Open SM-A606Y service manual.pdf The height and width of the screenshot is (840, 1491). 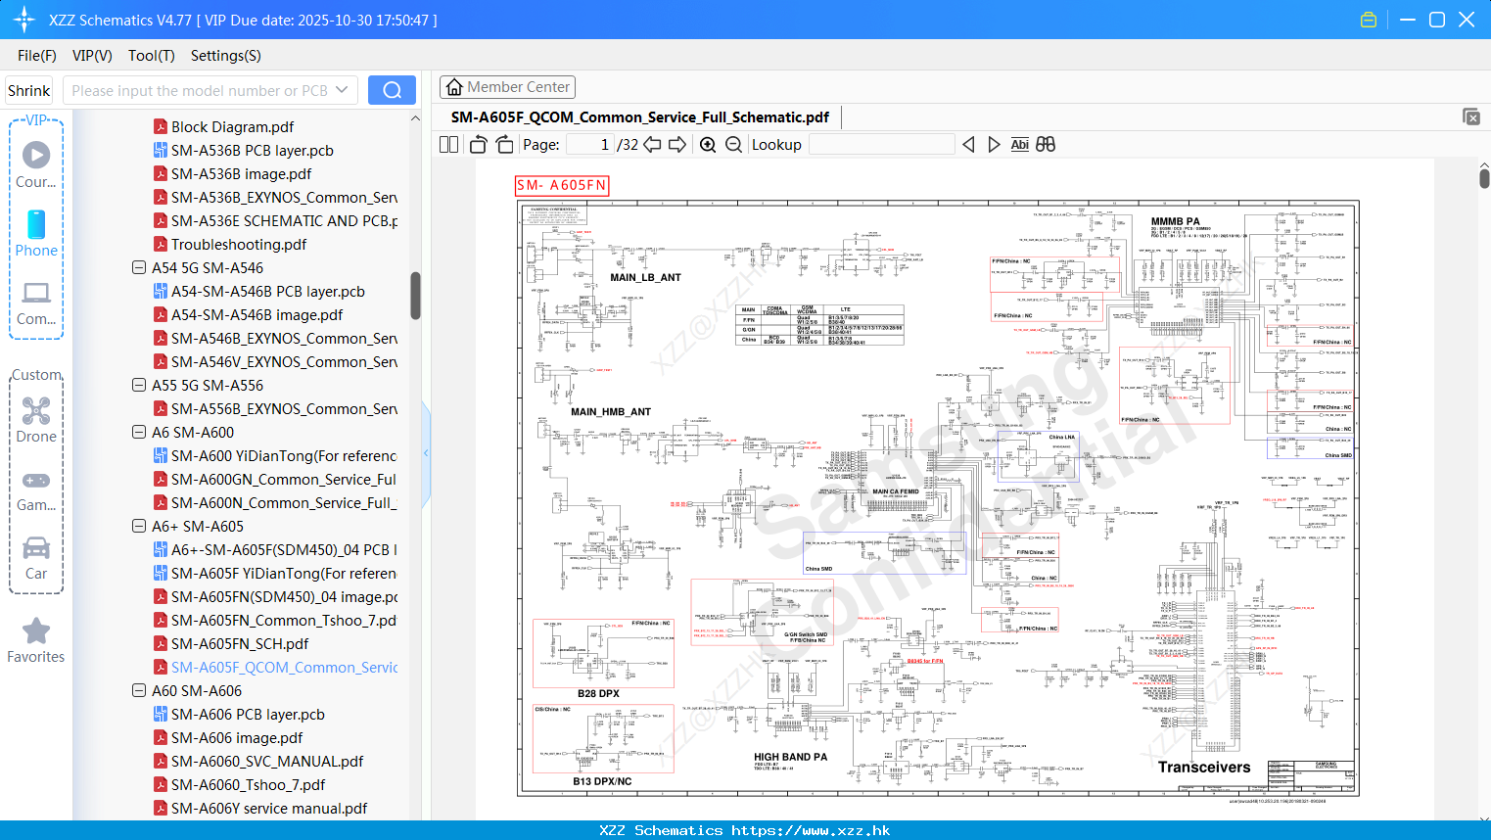click(x=259, y=808)
